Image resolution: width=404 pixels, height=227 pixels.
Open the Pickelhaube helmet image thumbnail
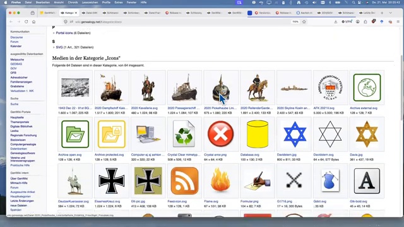tap(221, 88)
